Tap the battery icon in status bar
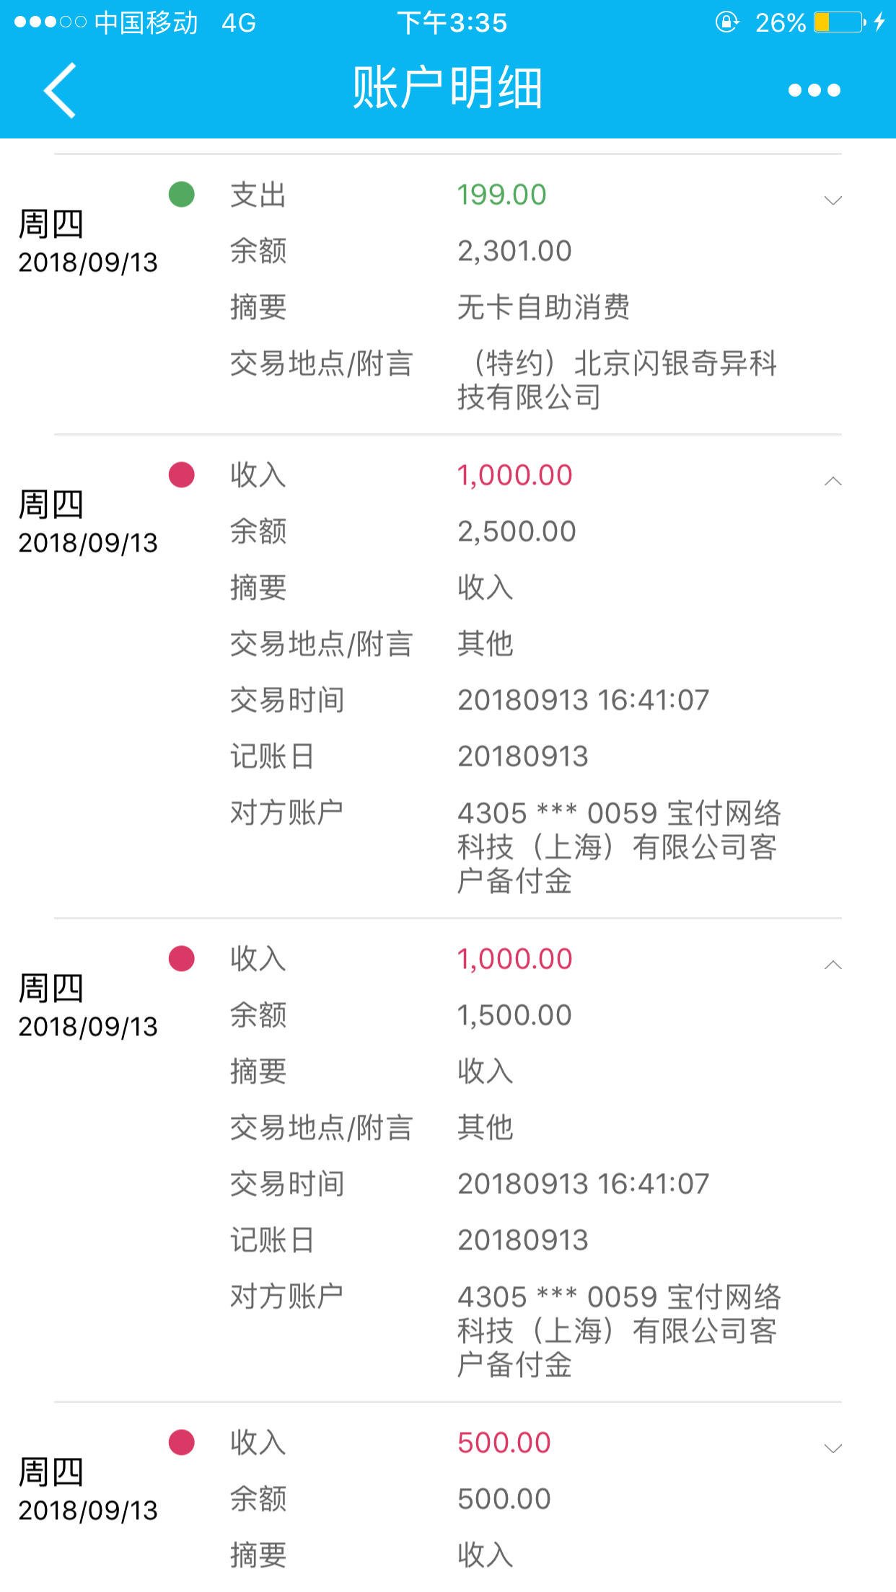 840,22
